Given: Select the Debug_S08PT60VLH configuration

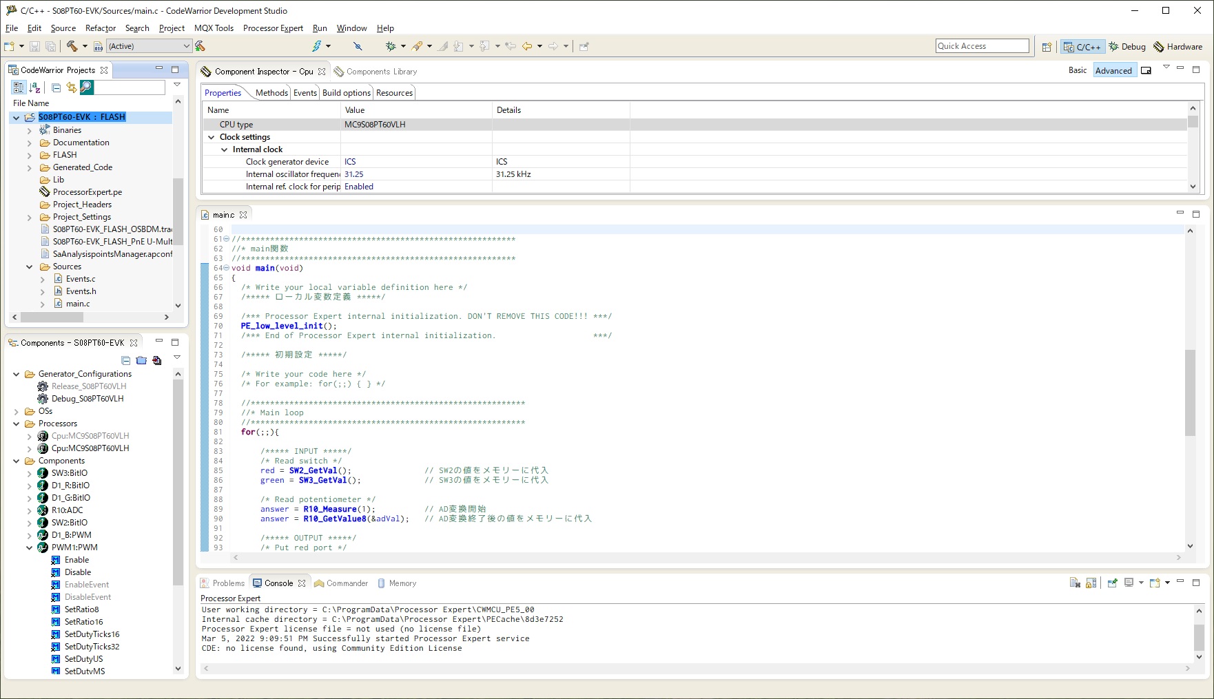Looking at the screenshot, I should pos(88,399).
